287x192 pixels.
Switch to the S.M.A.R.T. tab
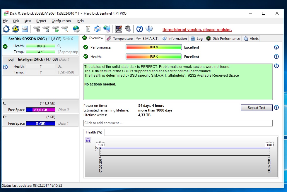pos(147,38)
